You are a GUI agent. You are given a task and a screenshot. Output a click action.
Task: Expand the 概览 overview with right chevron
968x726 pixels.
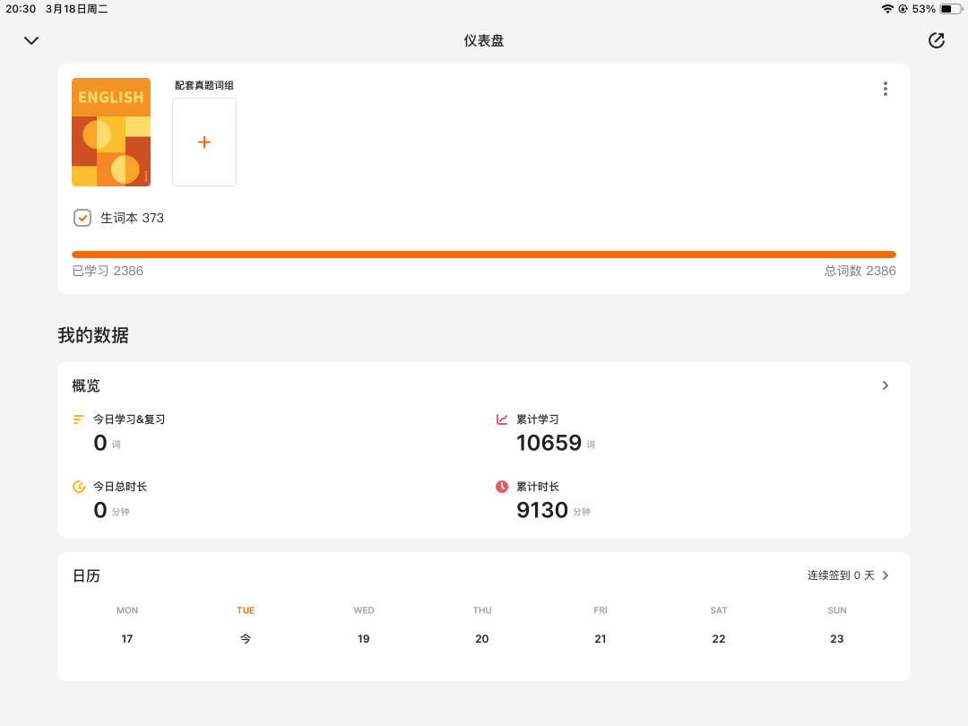click(886, 385)
